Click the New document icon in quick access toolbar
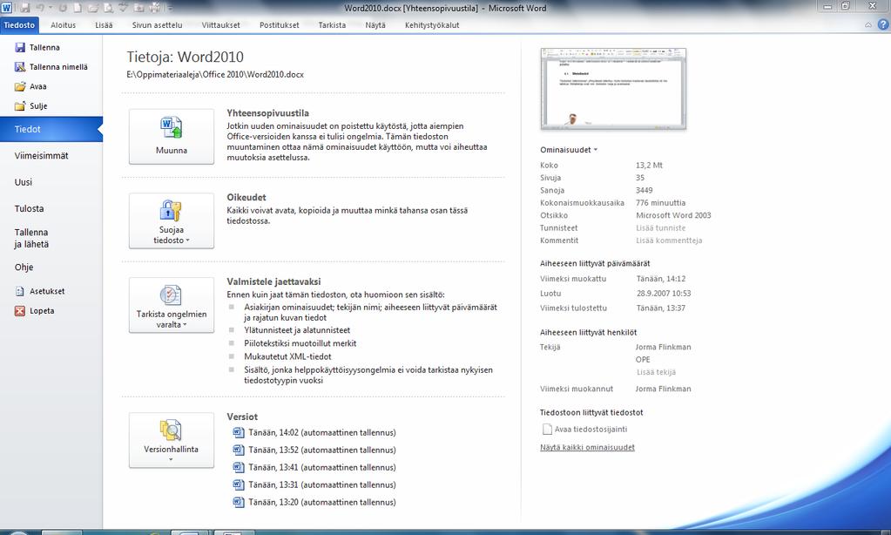 click(x=78, y=8)
